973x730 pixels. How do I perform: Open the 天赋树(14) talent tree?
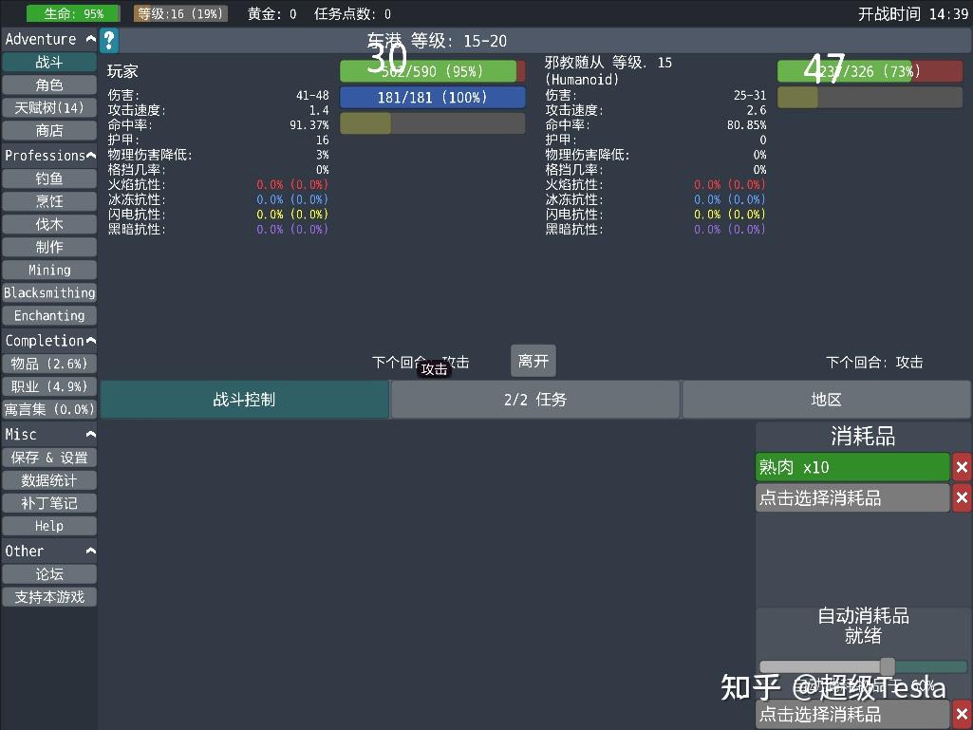tap(48, 107)
